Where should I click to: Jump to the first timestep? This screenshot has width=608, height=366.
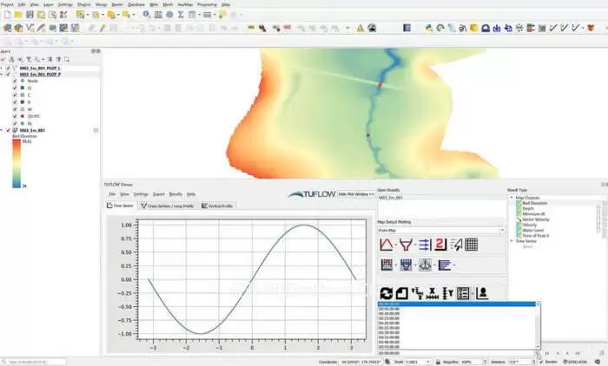point(547,353)
